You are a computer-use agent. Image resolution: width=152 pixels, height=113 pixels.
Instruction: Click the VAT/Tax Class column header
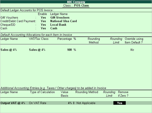(x=39, y=39)
